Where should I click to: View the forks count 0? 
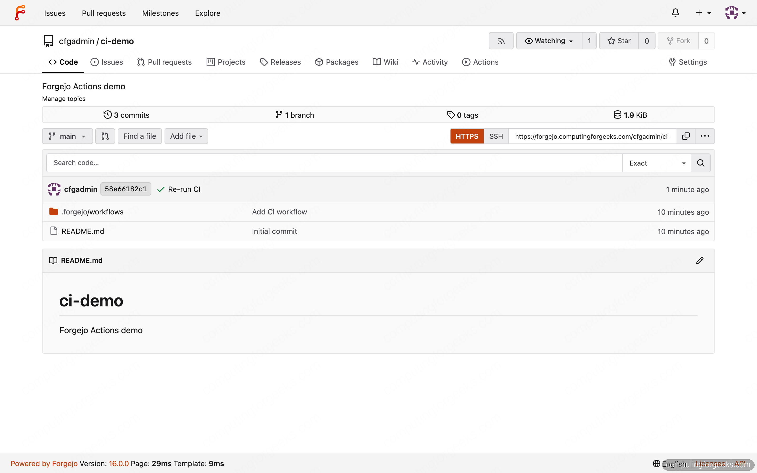pos(706,41)
